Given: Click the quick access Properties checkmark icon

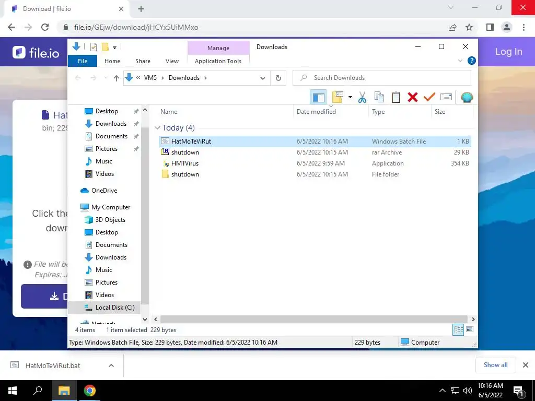Looking at the screenshot, I should (x=93, y=47).
